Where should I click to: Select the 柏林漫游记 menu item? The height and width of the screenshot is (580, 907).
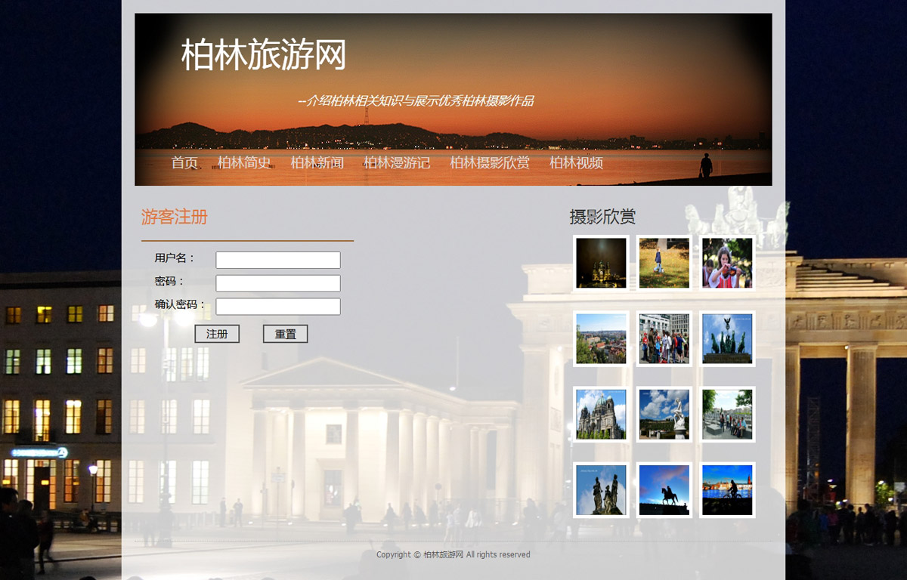[x=397, y=162]
